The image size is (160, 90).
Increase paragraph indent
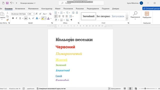pyautogui.click(x=77, y=13)
